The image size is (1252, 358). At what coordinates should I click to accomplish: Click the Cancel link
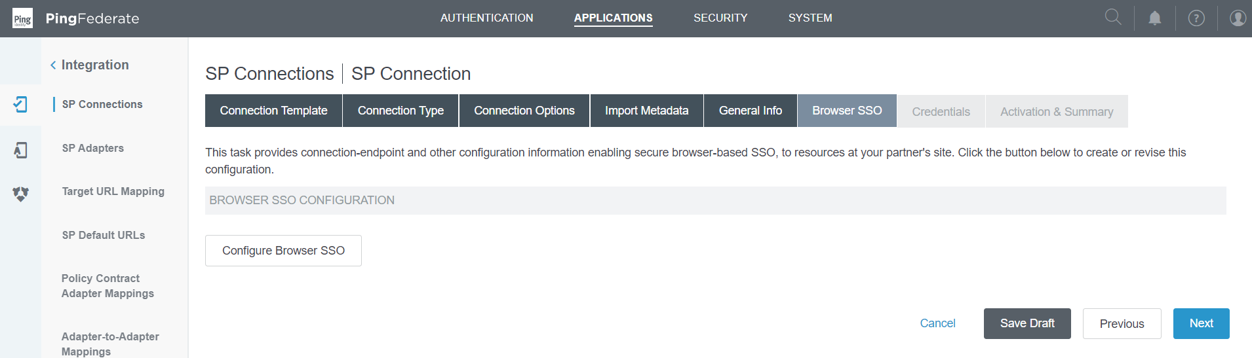click(937, 323)
